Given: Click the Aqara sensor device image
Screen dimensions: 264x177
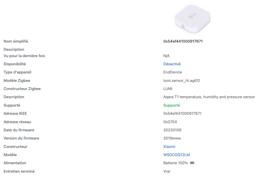Looking at the screenshot, I should pos(193,19).
